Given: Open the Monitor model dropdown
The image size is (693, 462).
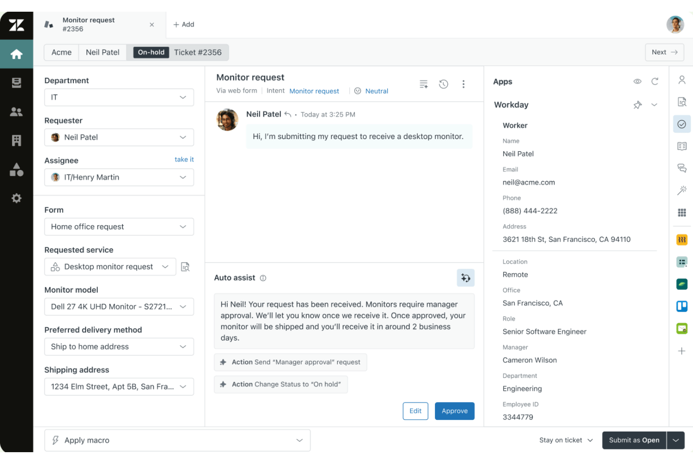Looking at the screenshot, I should 119,307.
